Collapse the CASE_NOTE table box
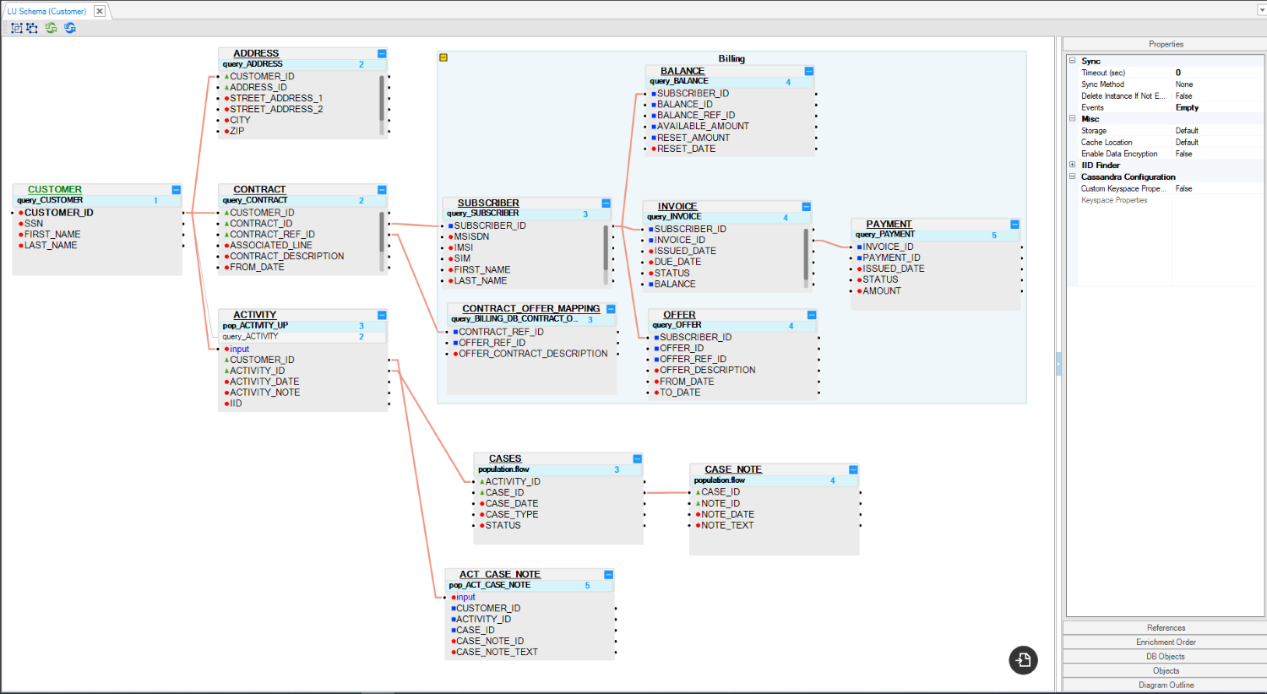This screenshot has width=1267, height=694. pyautogui.click(x=853, y=469)
